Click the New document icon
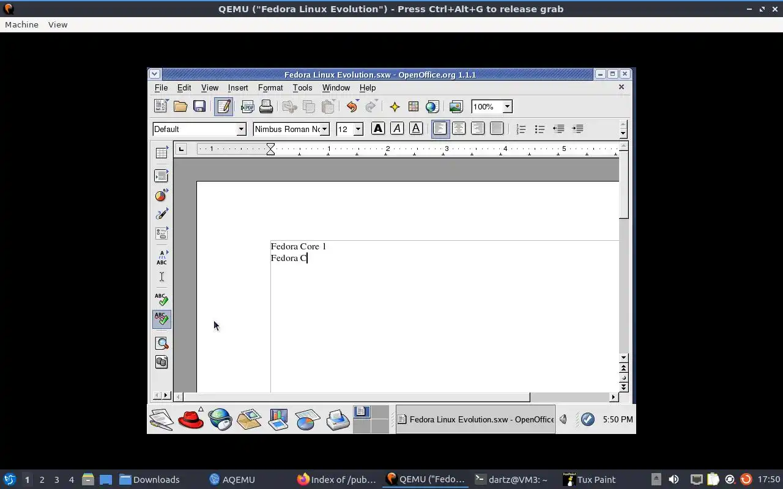Screen dimensions: 783x489 point(161,106)
